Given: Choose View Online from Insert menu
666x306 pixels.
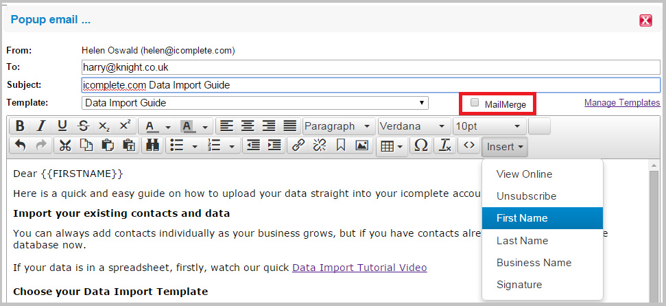Looking at the screenshot, I should pos(543,174).
